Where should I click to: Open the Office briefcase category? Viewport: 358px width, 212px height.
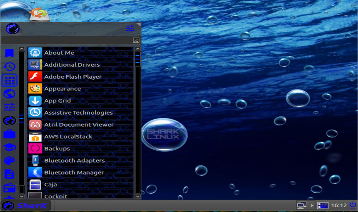point(9,134)
